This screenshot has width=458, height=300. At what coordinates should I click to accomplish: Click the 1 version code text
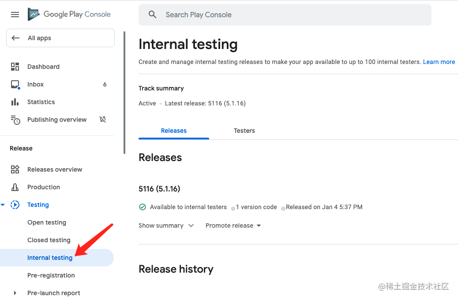tap(256, 207)
